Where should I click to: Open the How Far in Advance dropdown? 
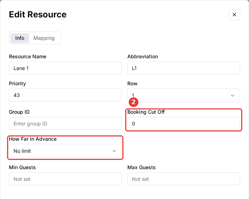tap(65, 151)
